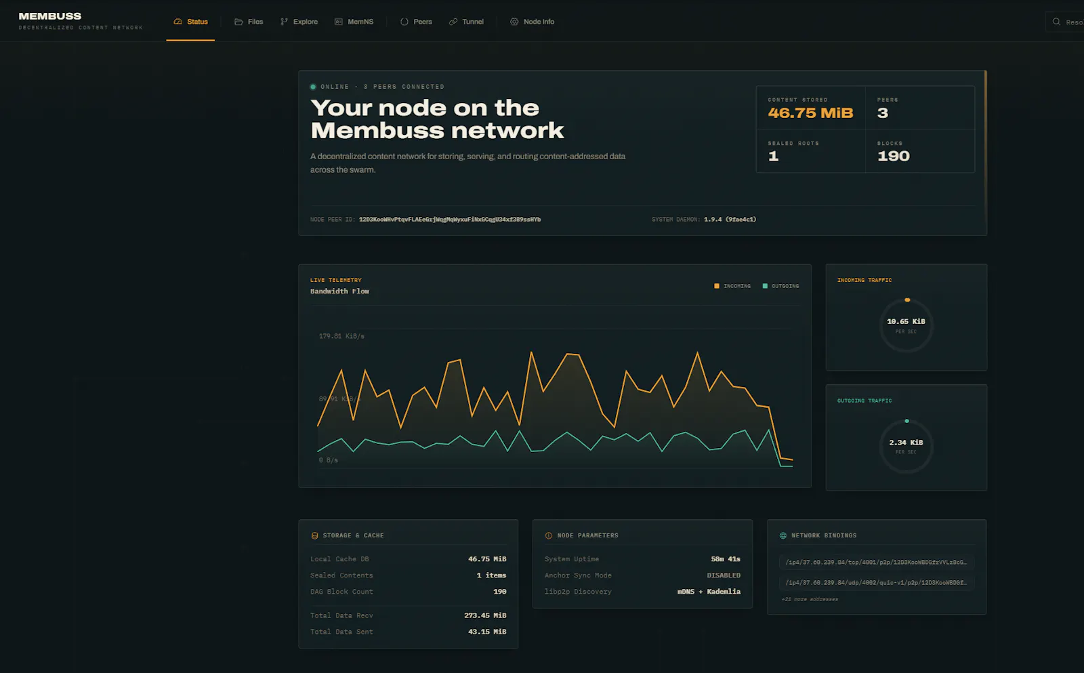This screenshot has height=673, width=1084.
Task: Click the search magnifier icon
Action: [1056, 22]
